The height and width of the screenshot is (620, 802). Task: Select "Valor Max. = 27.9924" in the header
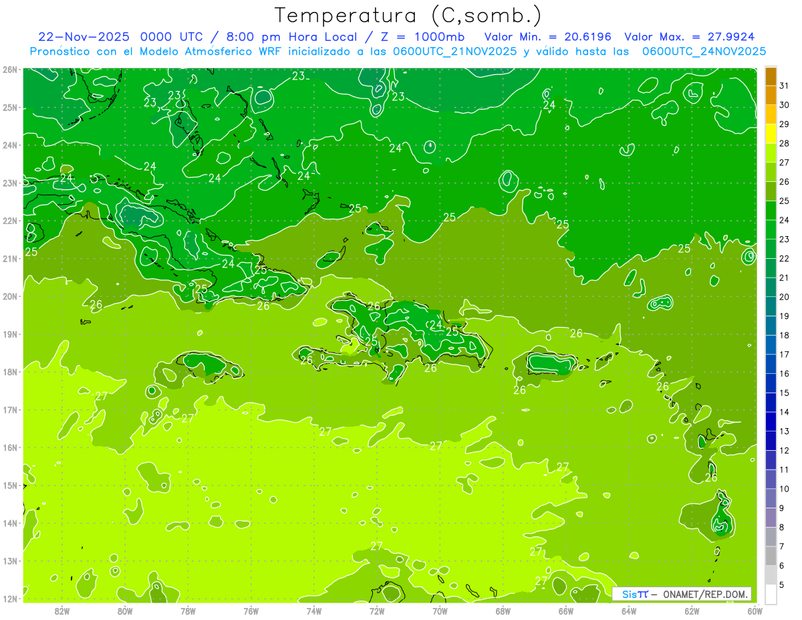pos(690,37)
